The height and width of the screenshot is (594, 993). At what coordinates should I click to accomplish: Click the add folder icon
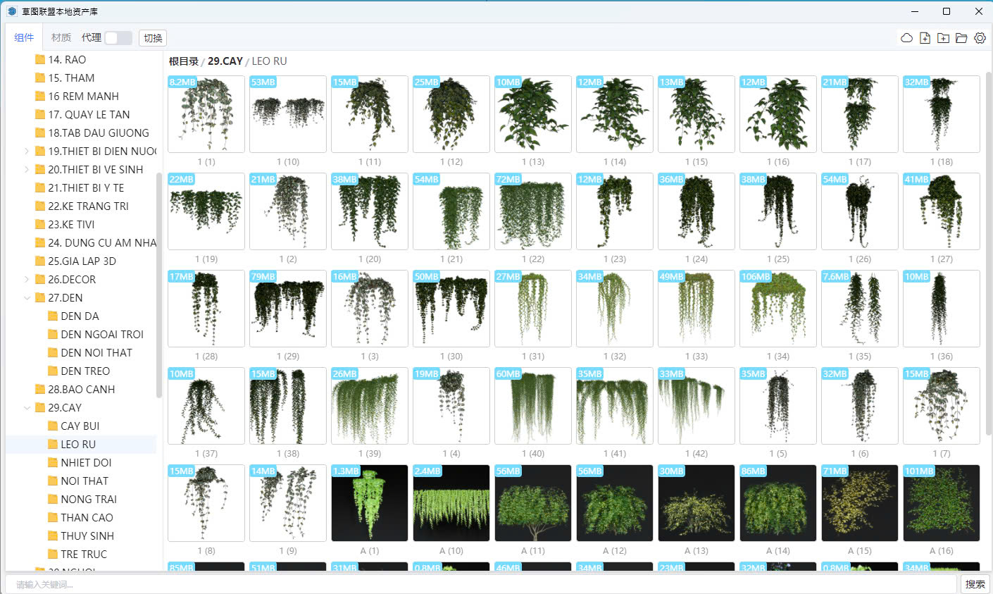[x=943, y=38]
